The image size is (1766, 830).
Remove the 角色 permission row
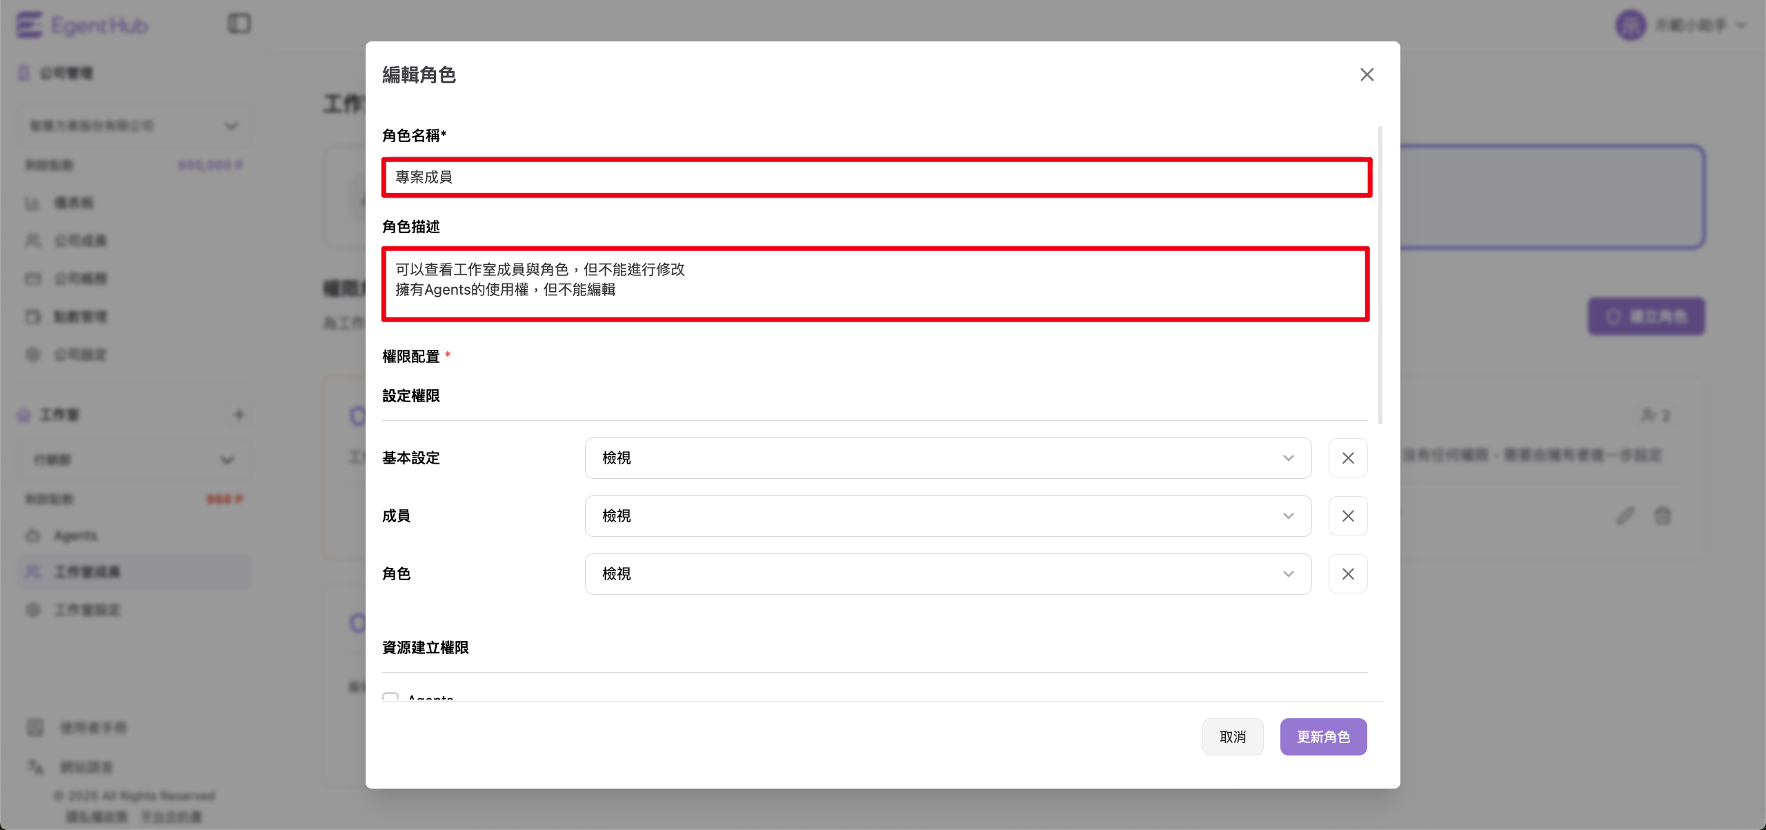click(1347, 574)
